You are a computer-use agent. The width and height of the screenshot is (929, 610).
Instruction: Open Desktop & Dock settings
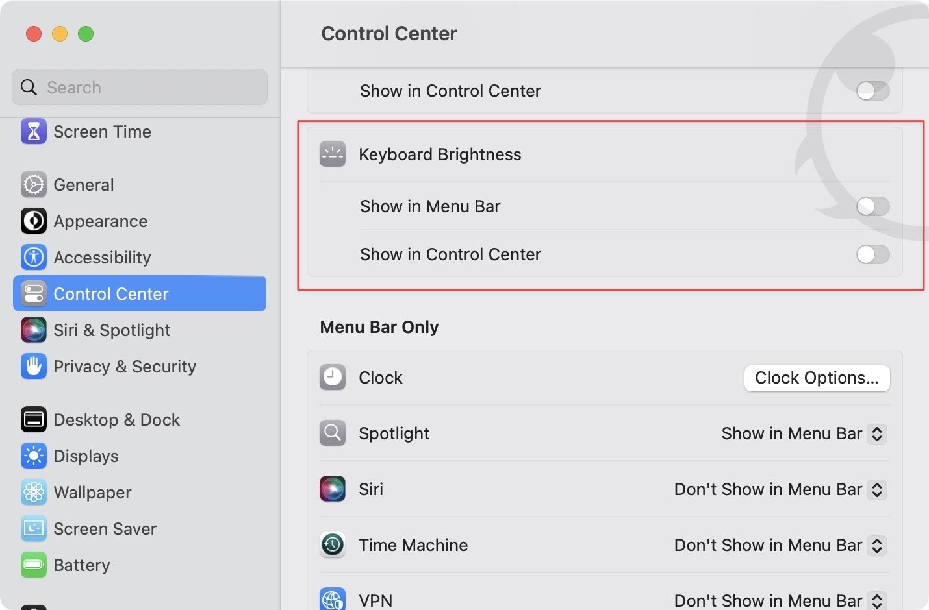tap(140, 420)
